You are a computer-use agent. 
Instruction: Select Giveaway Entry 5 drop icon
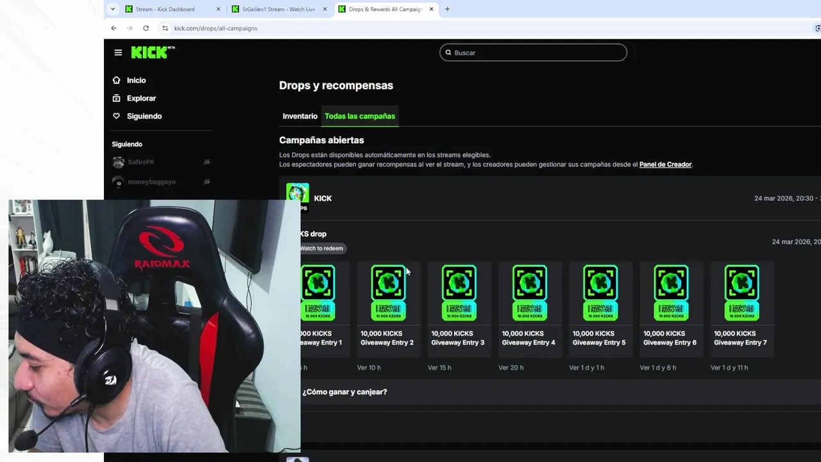(x=600, y=293)
